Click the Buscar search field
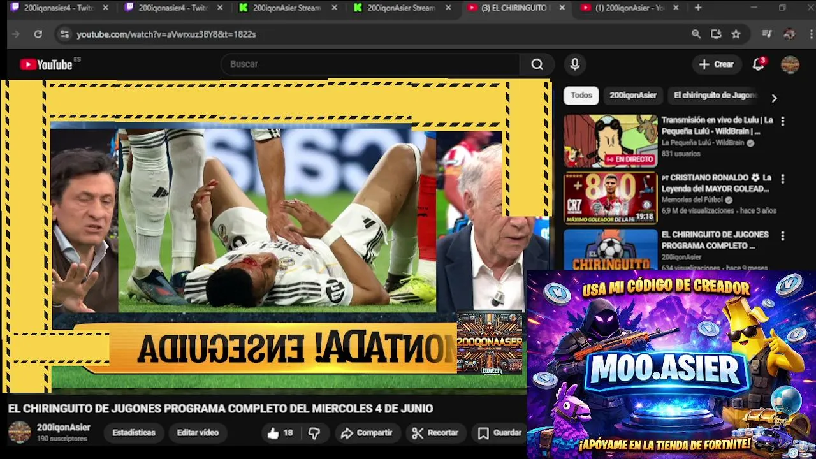Viewport: 816px width, 459px height. coord(370,64)
